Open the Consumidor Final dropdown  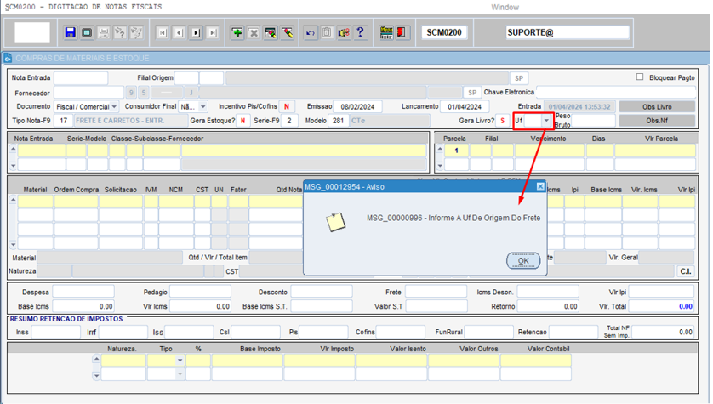[202, 107]
